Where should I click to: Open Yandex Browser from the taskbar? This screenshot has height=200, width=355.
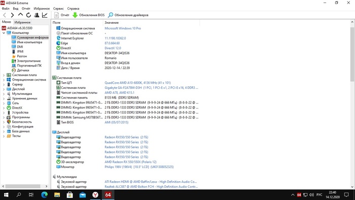point(95,195)
